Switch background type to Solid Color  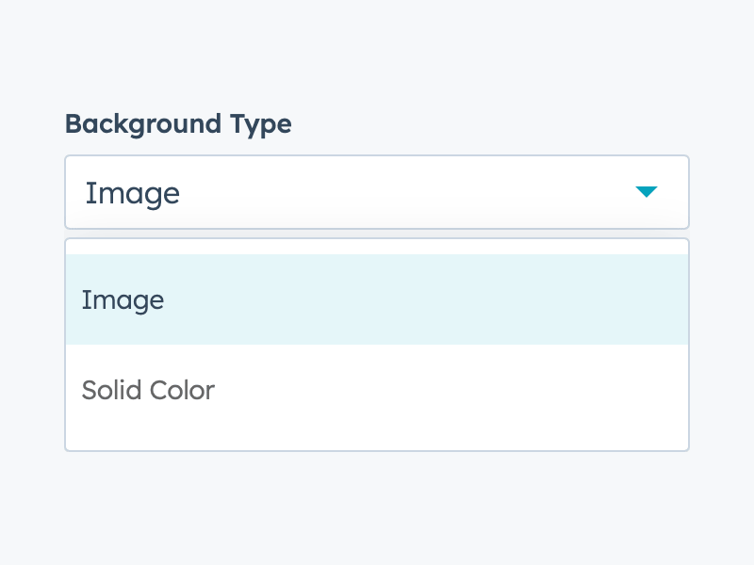coord(377,390)
